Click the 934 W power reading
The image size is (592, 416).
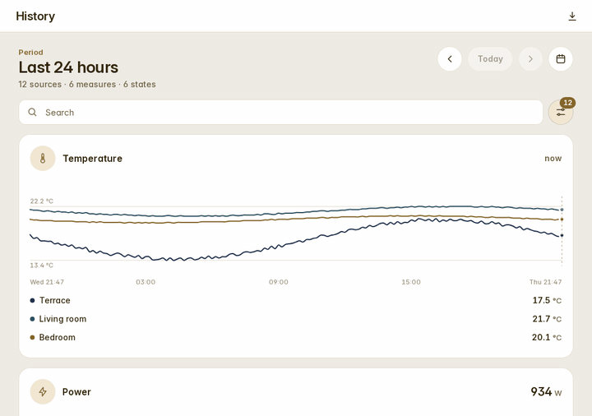pyautogui.click(x=546, y=392)
